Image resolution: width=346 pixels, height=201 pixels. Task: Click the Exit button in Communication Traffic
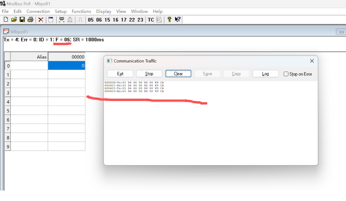pyautogui.click(x=120, y=74)
